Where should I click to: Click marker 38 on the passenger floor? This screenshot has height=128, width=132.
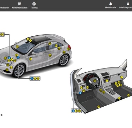click(128, 95)
